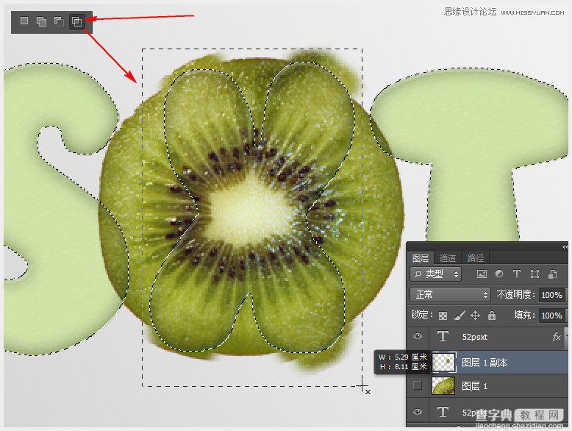
Task: Filter layers by text type
Action: point(517,274)
